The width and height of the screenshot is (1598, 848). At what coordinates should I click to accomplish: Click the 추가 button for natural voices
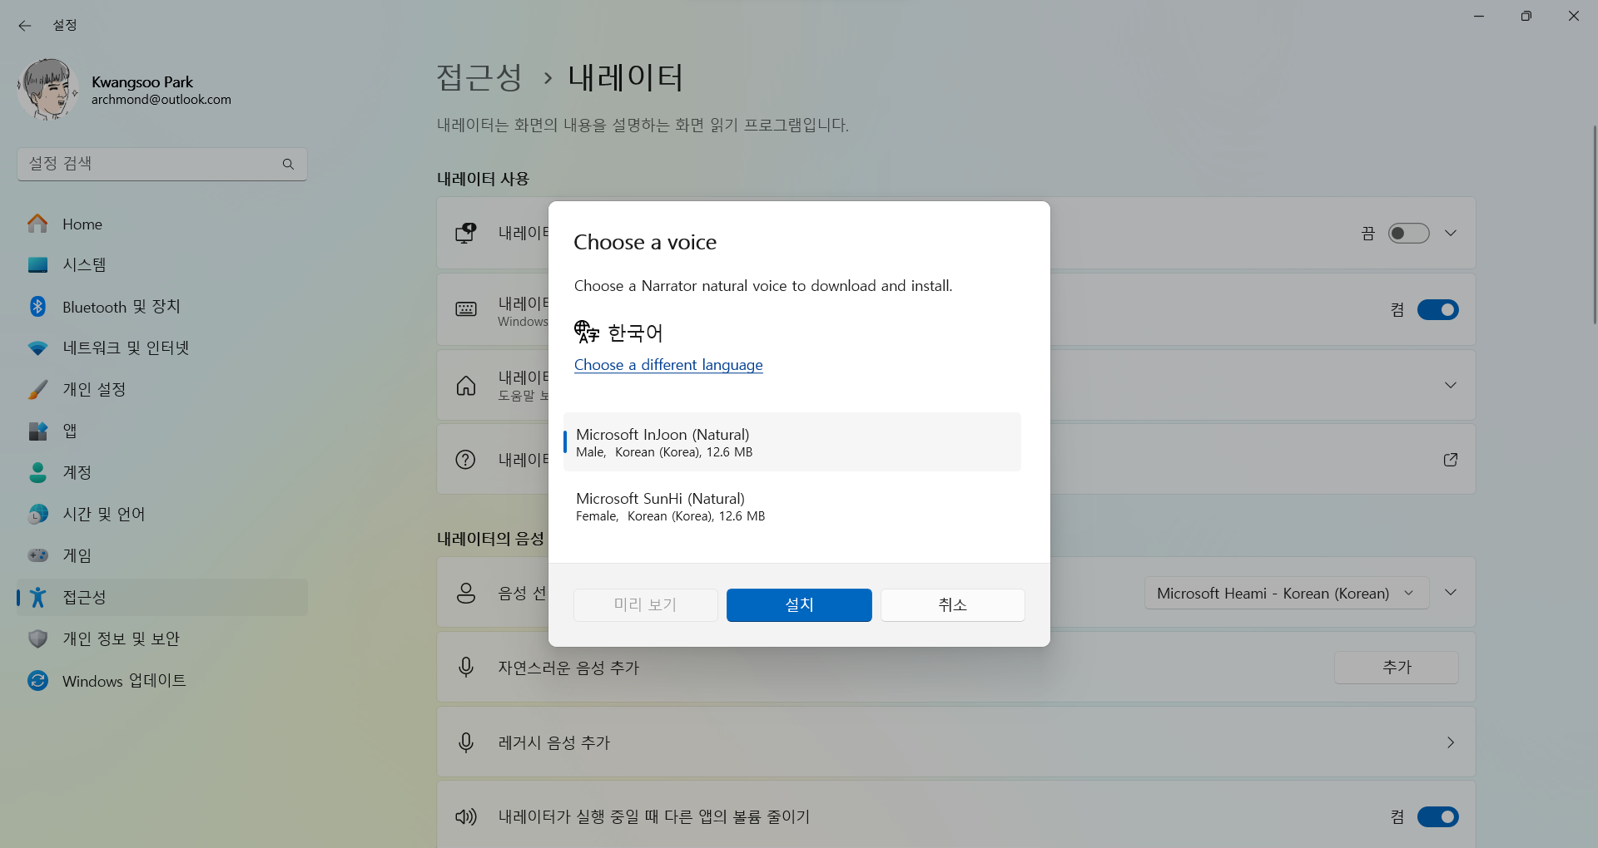coord(1397,668)
